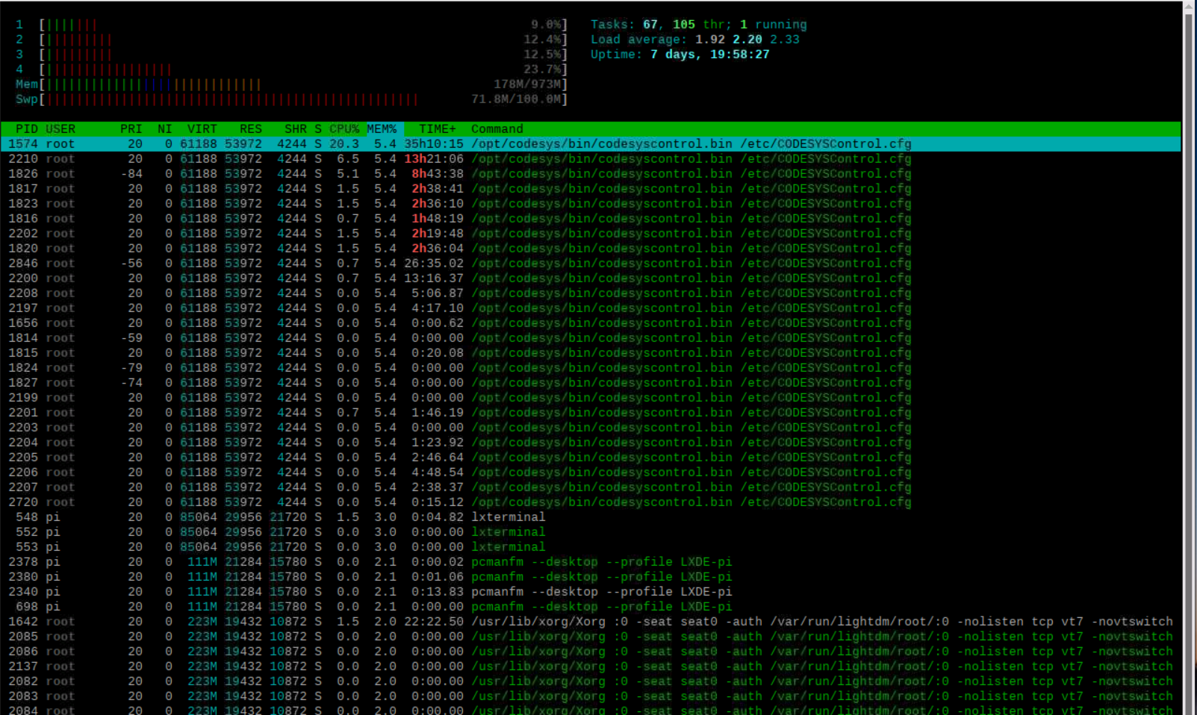
Task: Select process row with PID 1826
Action: 591,174
